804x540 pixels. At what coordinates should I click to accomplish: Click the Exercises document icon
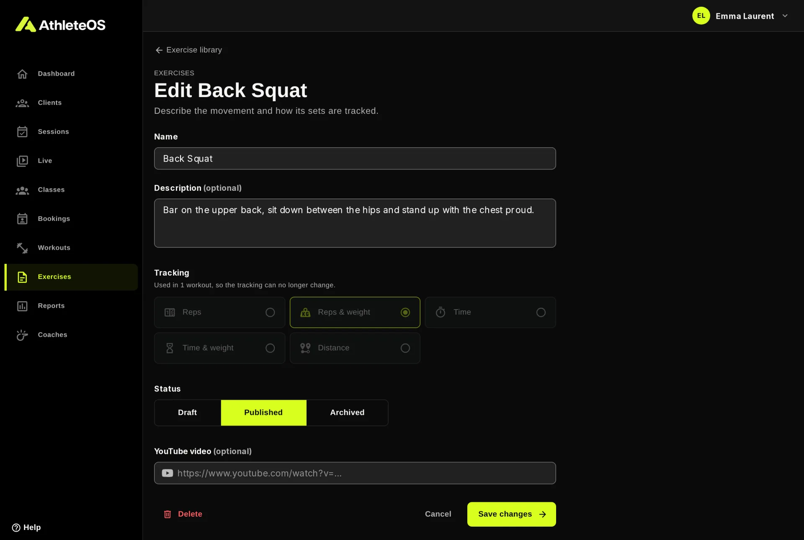22,277
